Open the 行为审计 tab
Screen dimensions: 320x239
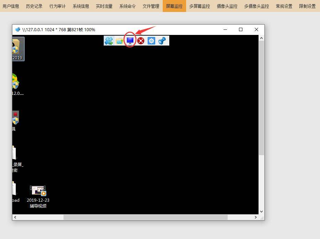tap(58, 6)
